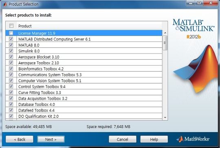Close the Product Selection window
Viewport: 220px width, 148px height.
point(211,3)
